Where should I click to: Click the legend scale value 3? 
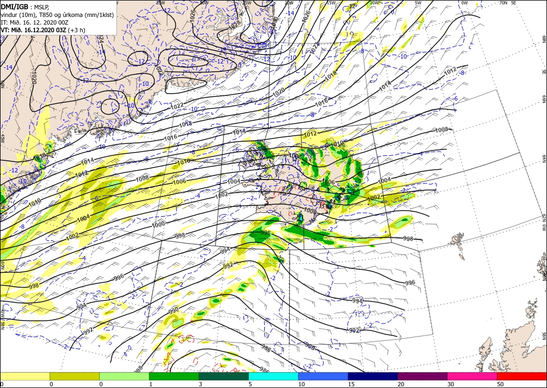[x=201, y=384]
